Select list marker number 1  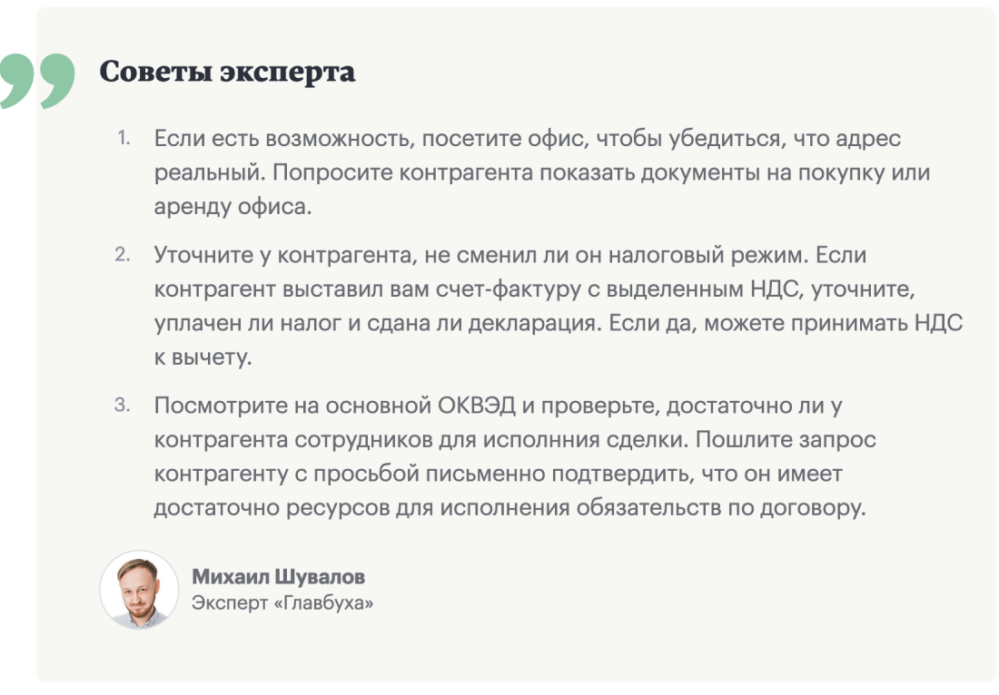123,140
